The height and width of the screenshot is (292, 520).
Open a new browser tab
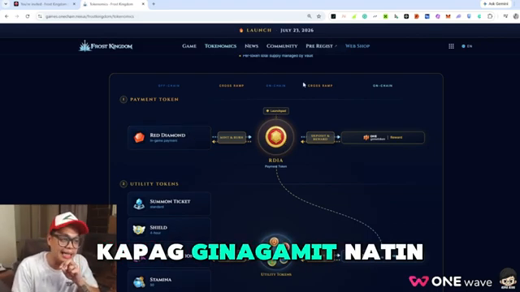(154, 4)
